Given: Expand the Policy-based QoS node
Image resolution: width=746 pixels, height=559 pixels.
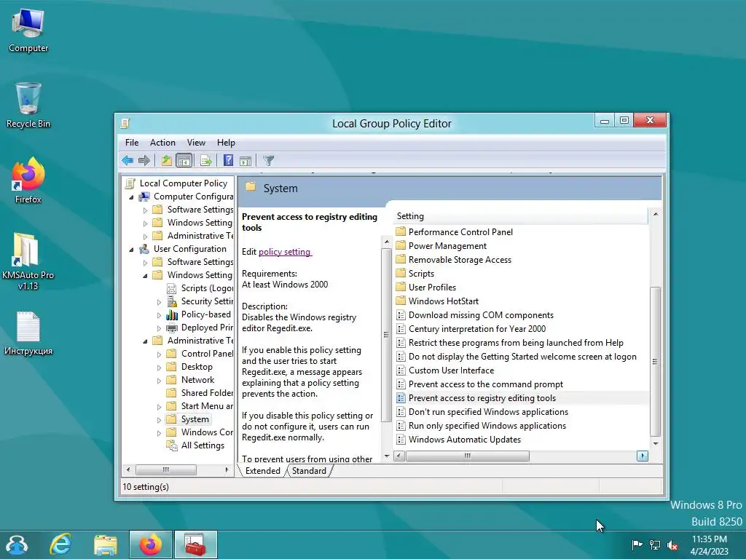Looking at the screenshot, I should [x=160, y=315].
